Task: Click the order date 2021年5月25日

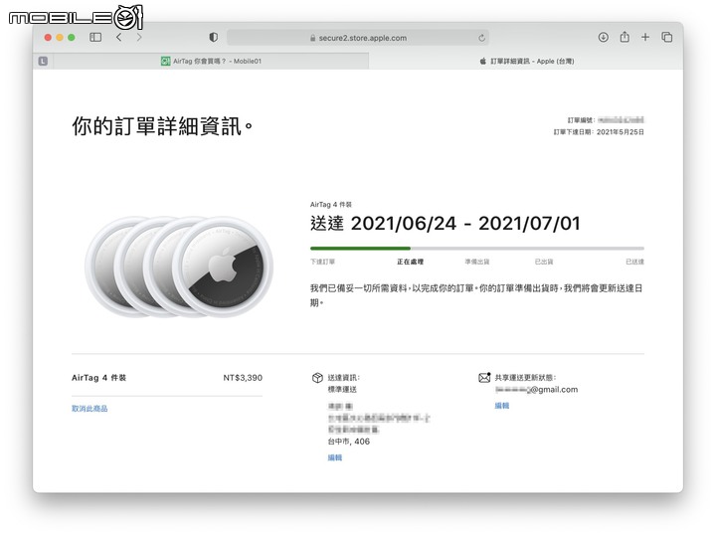Action: click(621, 132)
